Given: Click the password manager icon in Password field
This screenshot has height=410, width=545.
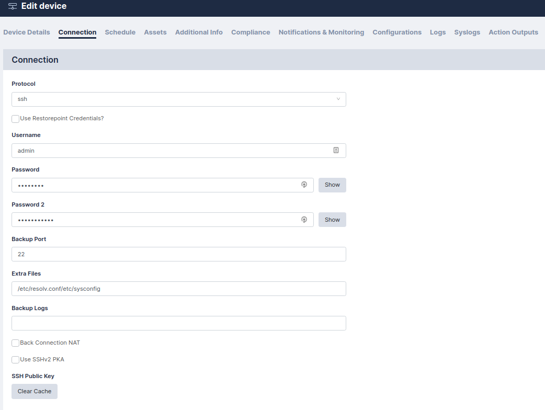Looking at the screenshot, I should [x=304, y=185].
